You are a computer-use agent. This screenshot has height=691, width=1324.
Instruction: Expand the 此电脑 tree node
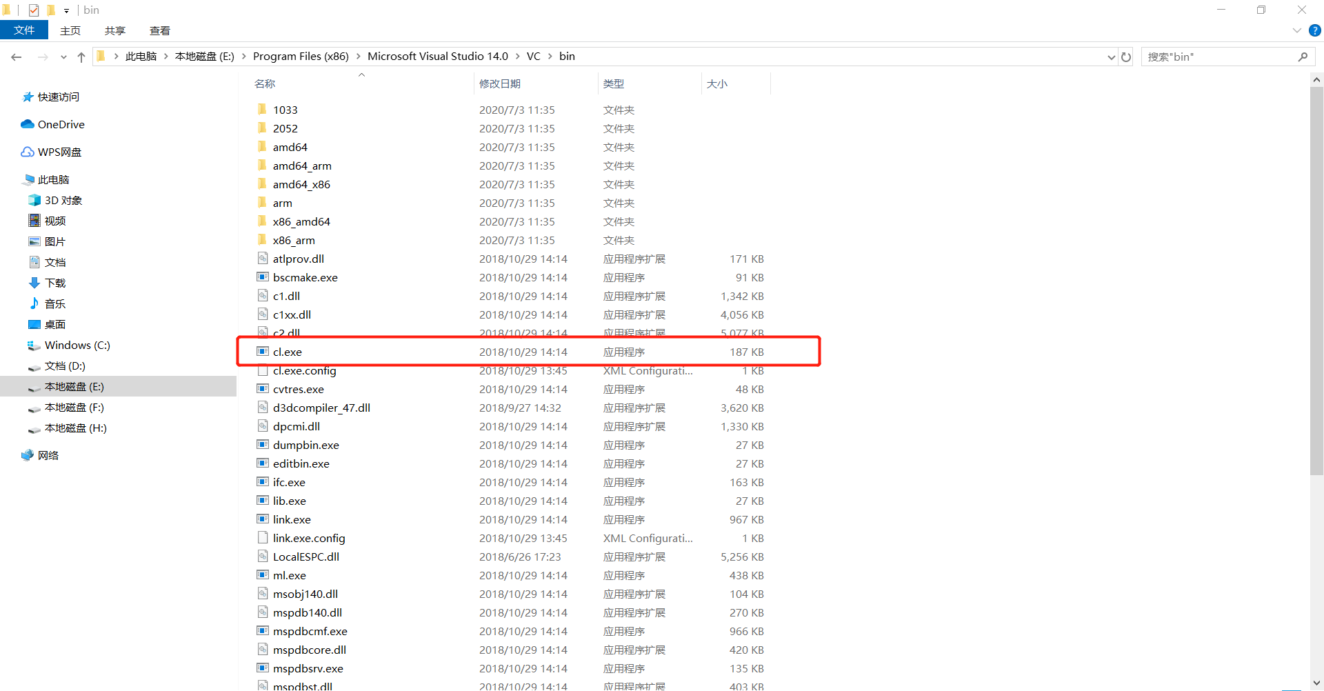click(15, 179)
